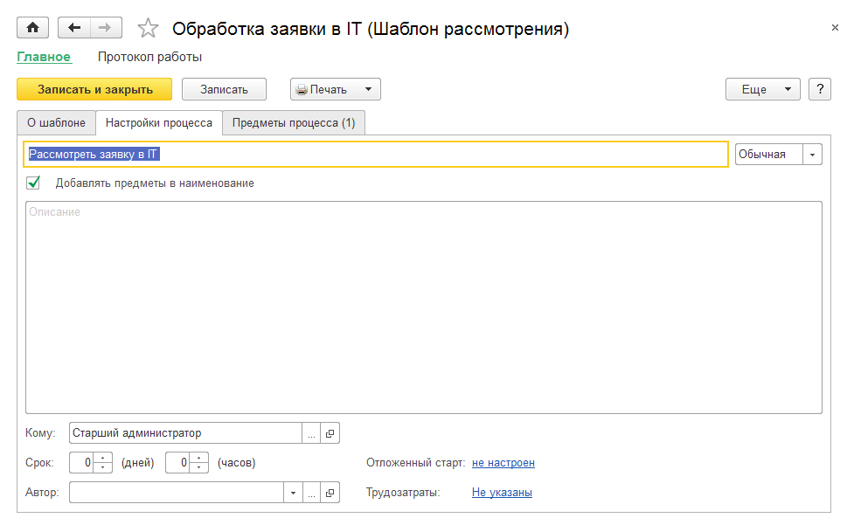Click the Home icon button

coord(33,28)
